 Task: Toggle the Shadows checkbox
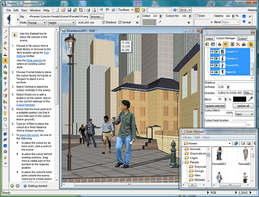pos(104,22)
